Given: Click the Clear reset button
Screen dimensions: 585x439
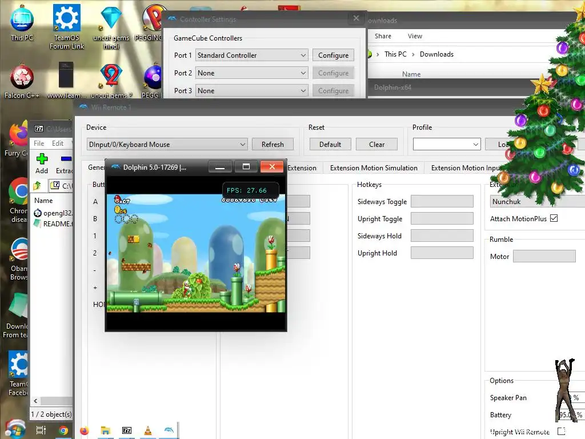Looking at the screenshot, I should pos(377,145).
